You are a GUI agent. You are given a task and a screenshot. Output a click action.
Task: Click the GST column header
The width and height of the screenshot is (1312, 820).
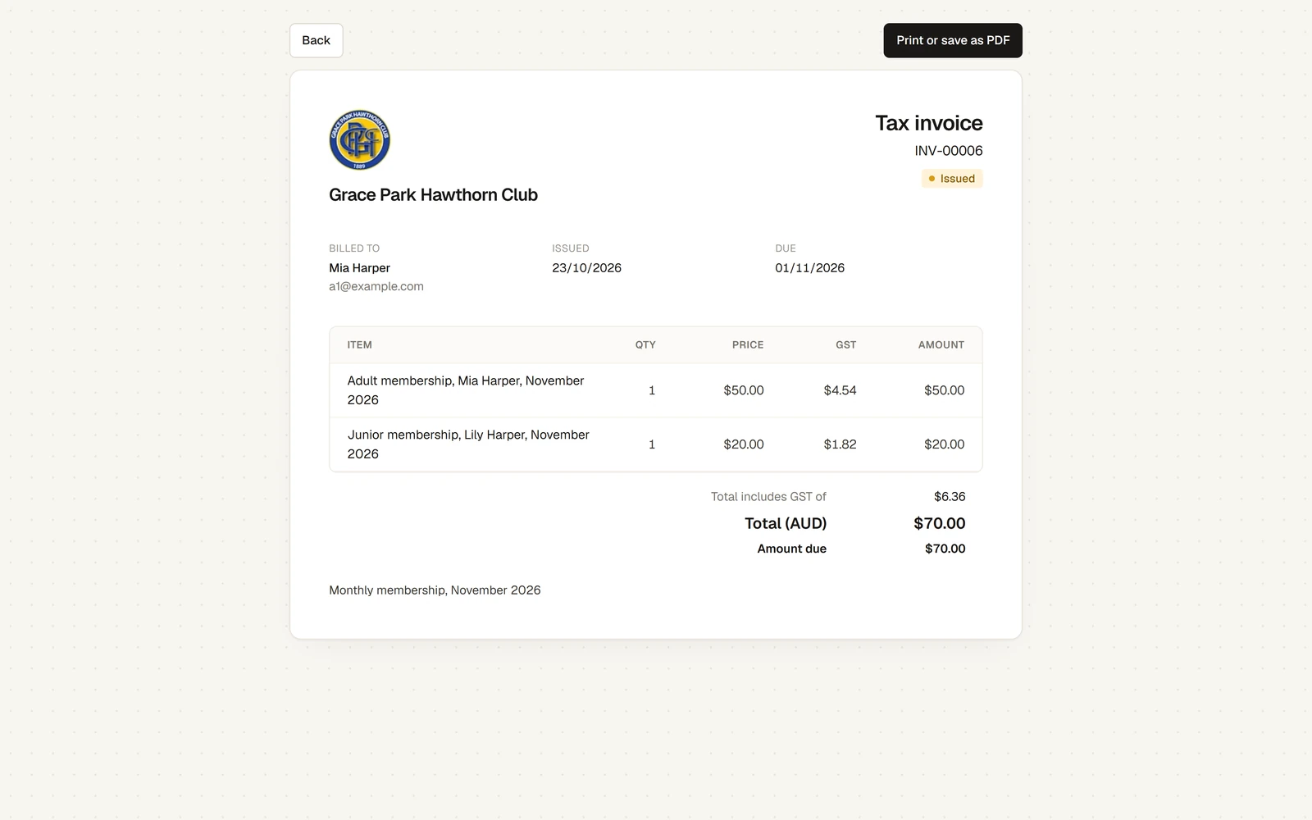(x=845, y=345)
